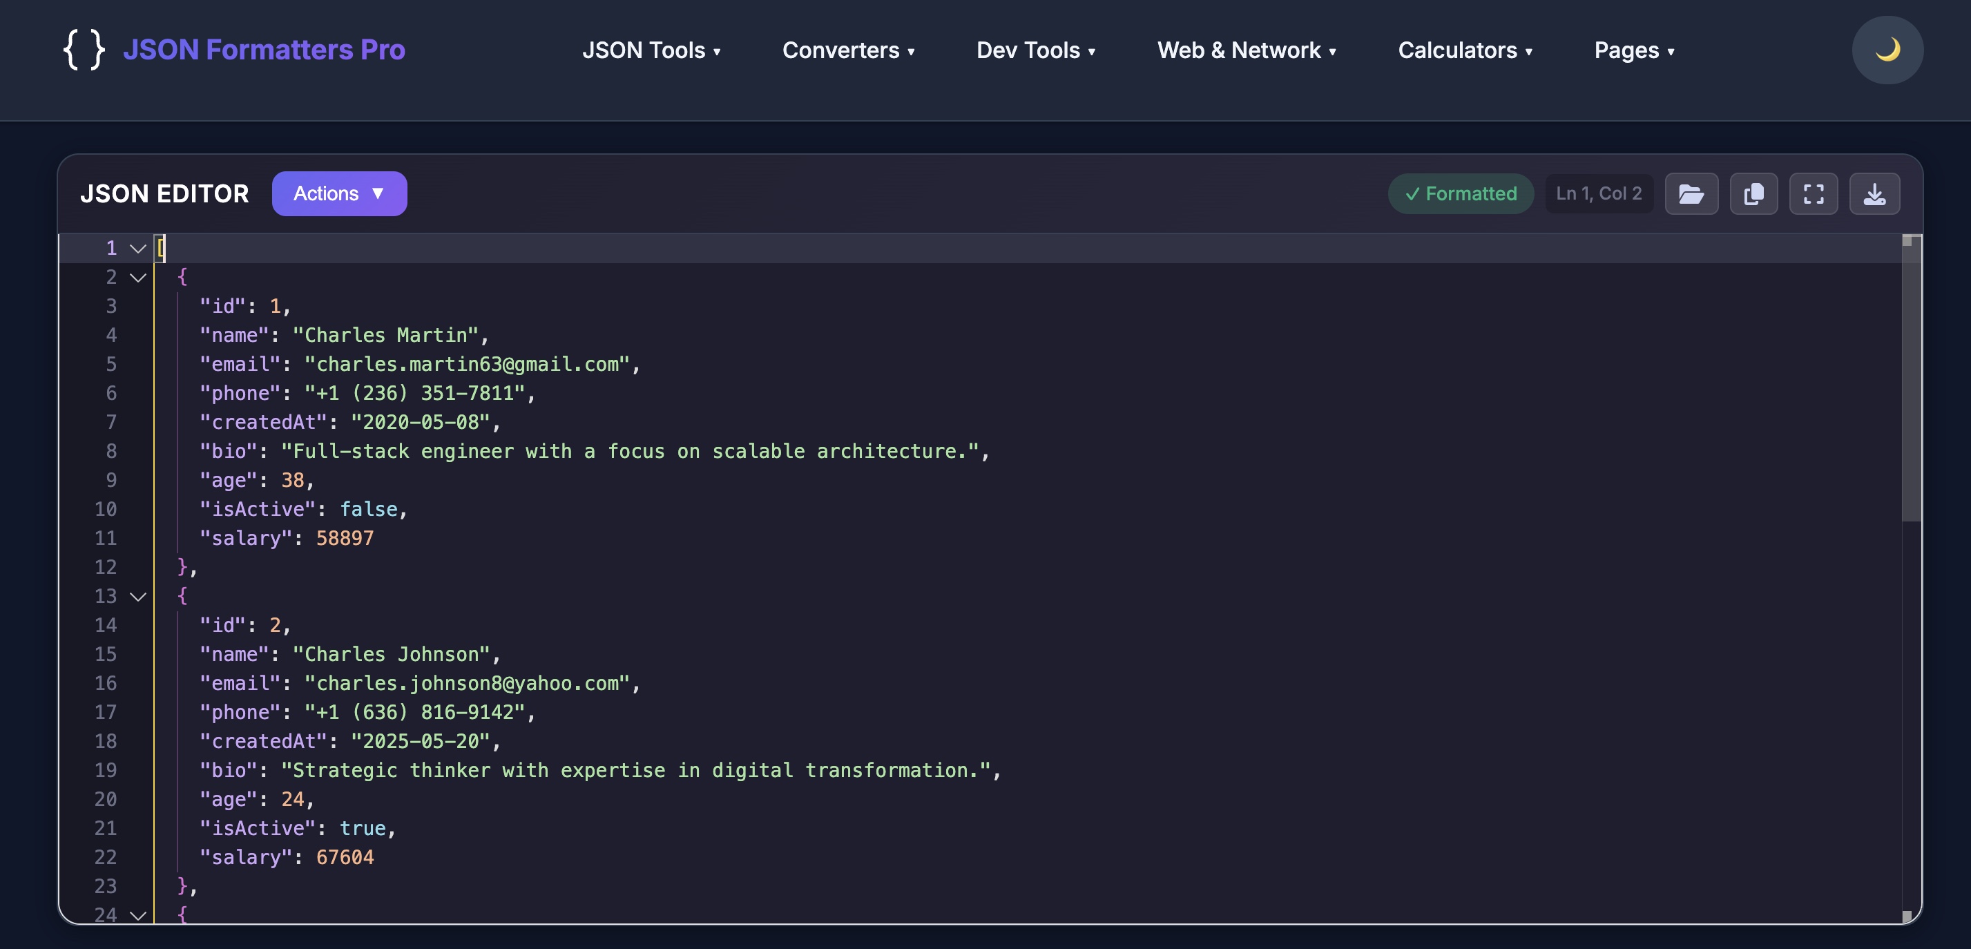Download the JSON using the download icon
The image size is (1971, 949).
point(1874,193)
